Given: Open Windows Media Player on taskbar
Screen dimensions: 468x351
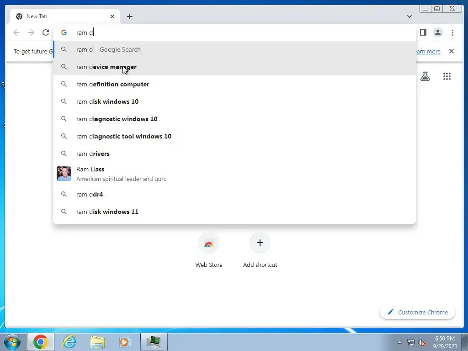Looking at the screenshot, I should pyautogui.click(x=125, y=342).
